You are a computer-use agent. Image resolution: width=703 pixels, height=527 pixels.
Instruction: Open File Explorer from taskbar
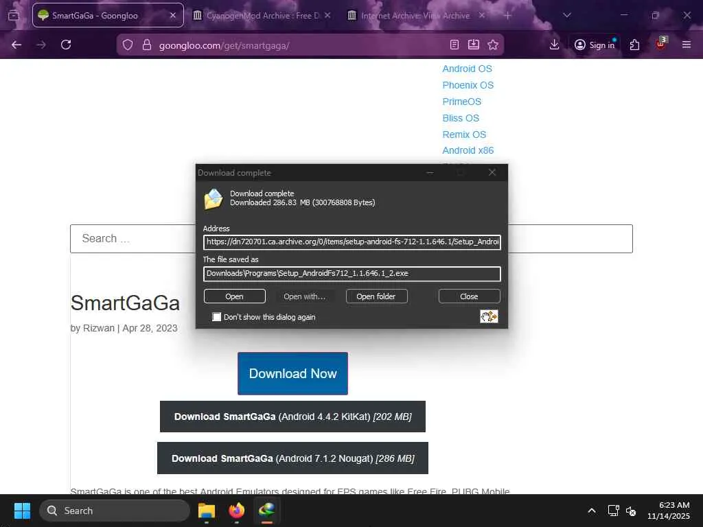(207, 511)
